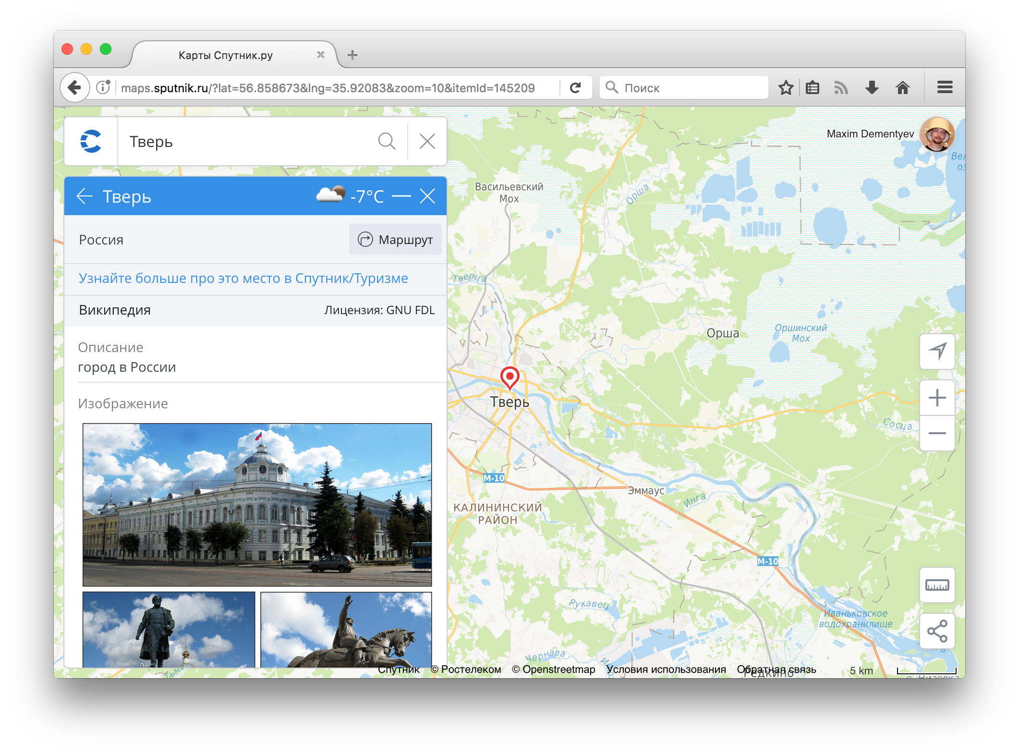The image size is (1019, 755).
Task: Click the Википедия source label
Action: [115, 310]
